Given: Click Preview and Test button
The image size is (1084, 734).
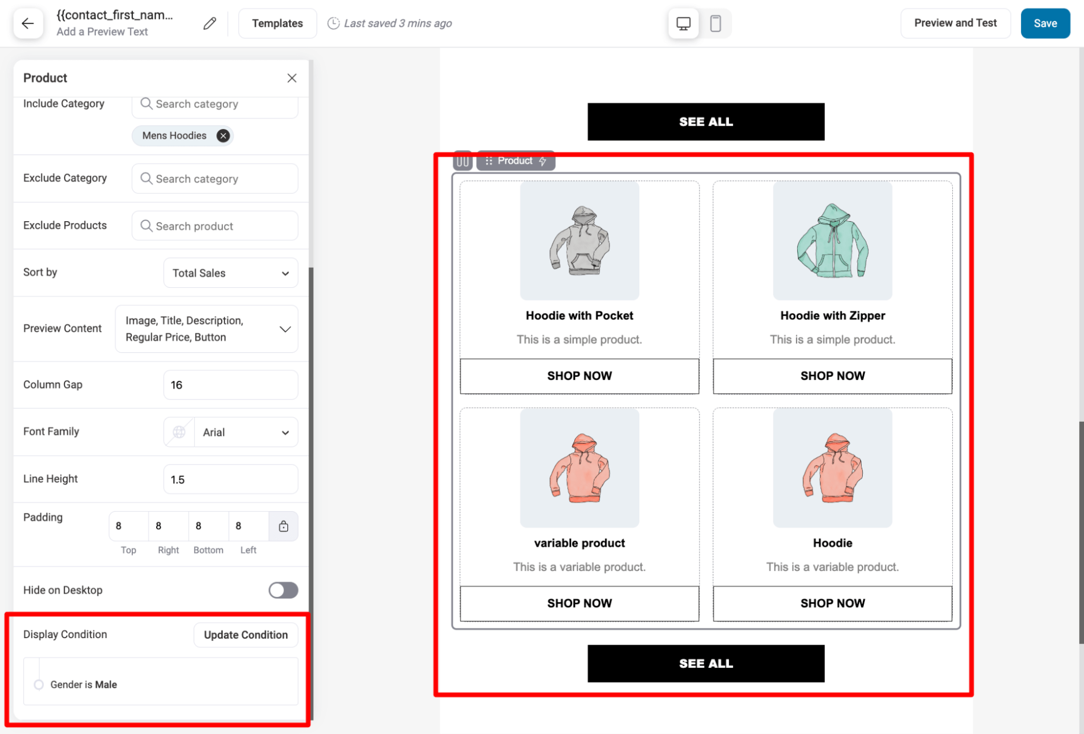Looking at the screenshot, I should (x=954, y=22).
